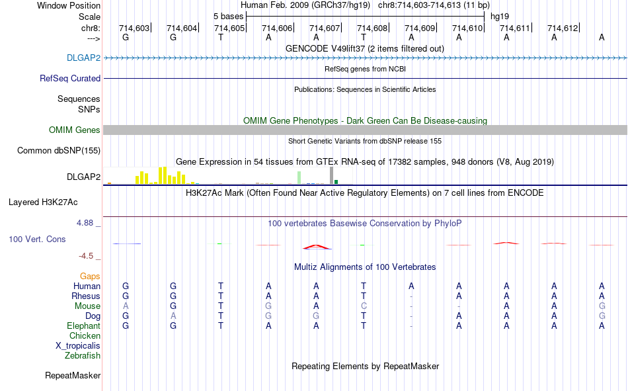The image size is (628, 391).
Task: Click the Scale label
Action: pyautogui.click(x=89, y=17)
